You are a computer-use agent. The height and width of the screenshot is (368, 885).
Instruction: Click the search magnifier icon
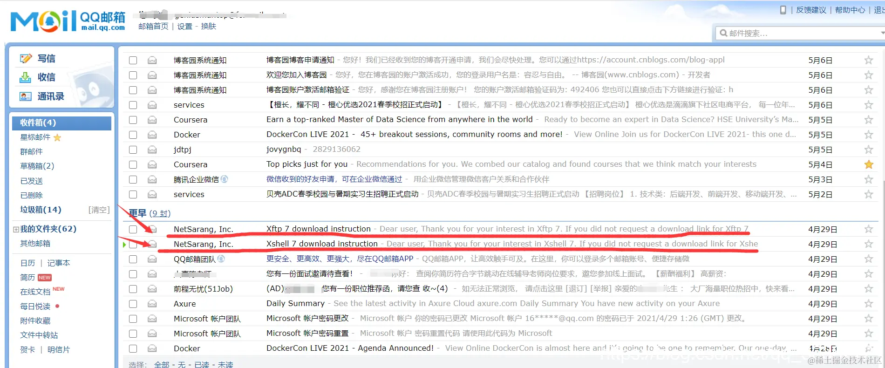(723, 33)
